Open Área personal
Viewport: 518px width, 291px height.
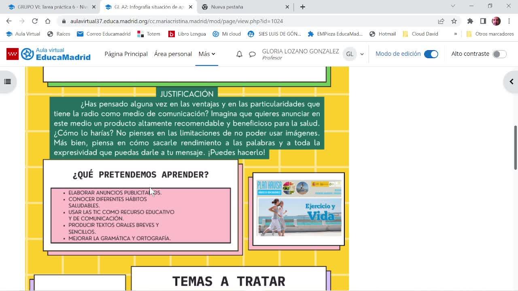(x=173, y=54)
